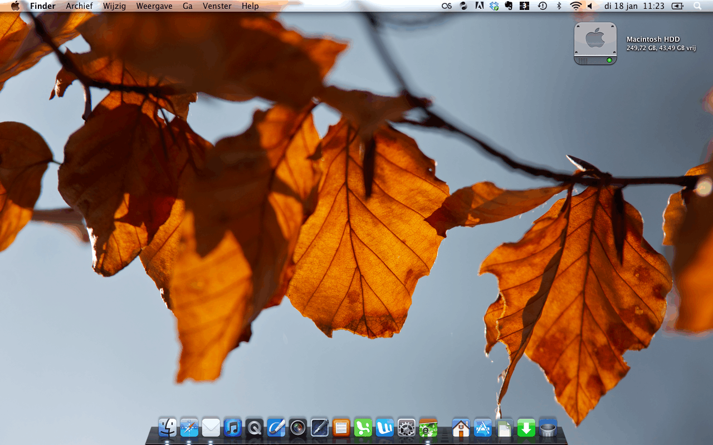
Task: Open Microsoft Word in the dock
Action: tap(385, 428)
